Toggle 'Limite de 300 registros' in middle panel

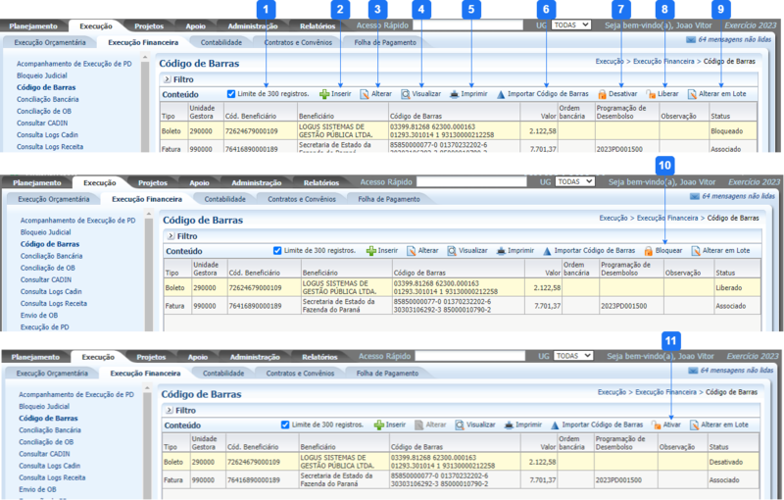pos(277,251)
